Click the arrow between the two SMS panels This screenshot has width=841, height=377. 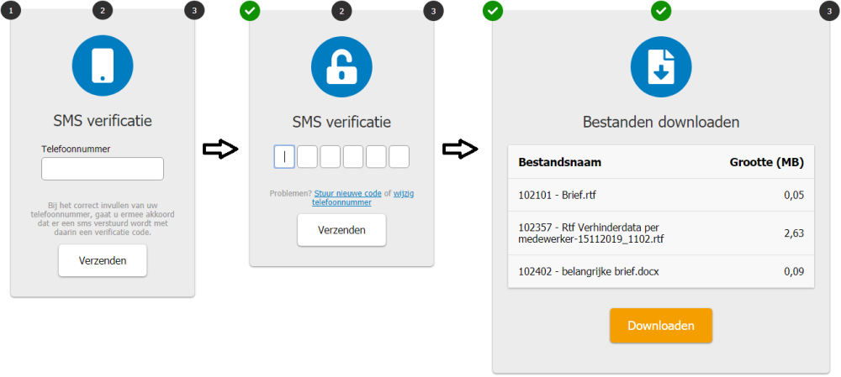tap(221, 149)
